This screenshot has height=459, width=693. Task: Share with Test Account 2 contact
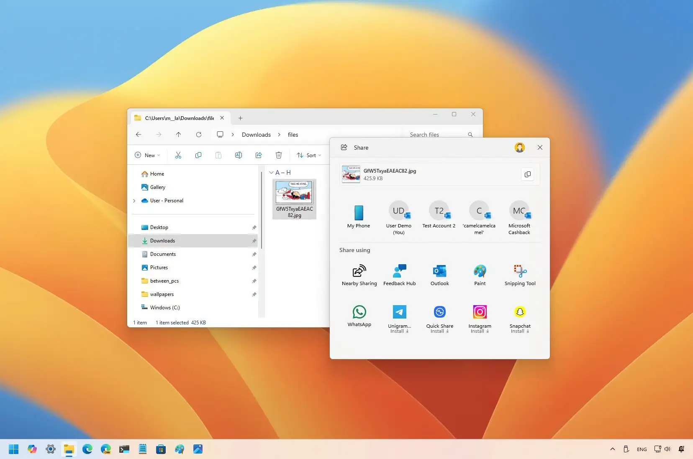[x=439, y=215]
